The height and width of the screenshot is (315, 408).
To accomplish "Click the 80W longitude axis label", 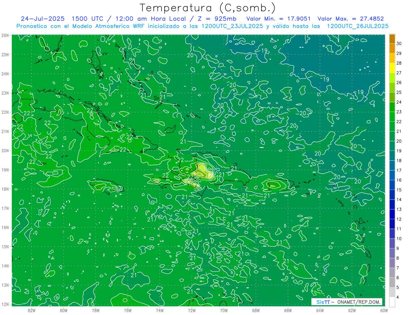I will [x=64, y=310].
